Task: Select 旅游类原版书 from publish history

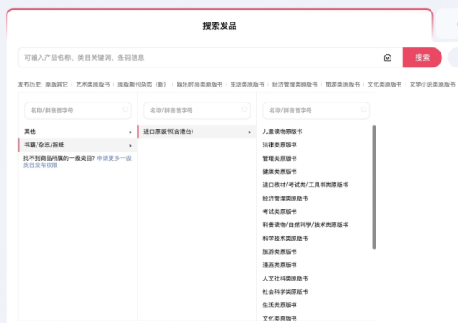Action: click(x=342, y=84)
